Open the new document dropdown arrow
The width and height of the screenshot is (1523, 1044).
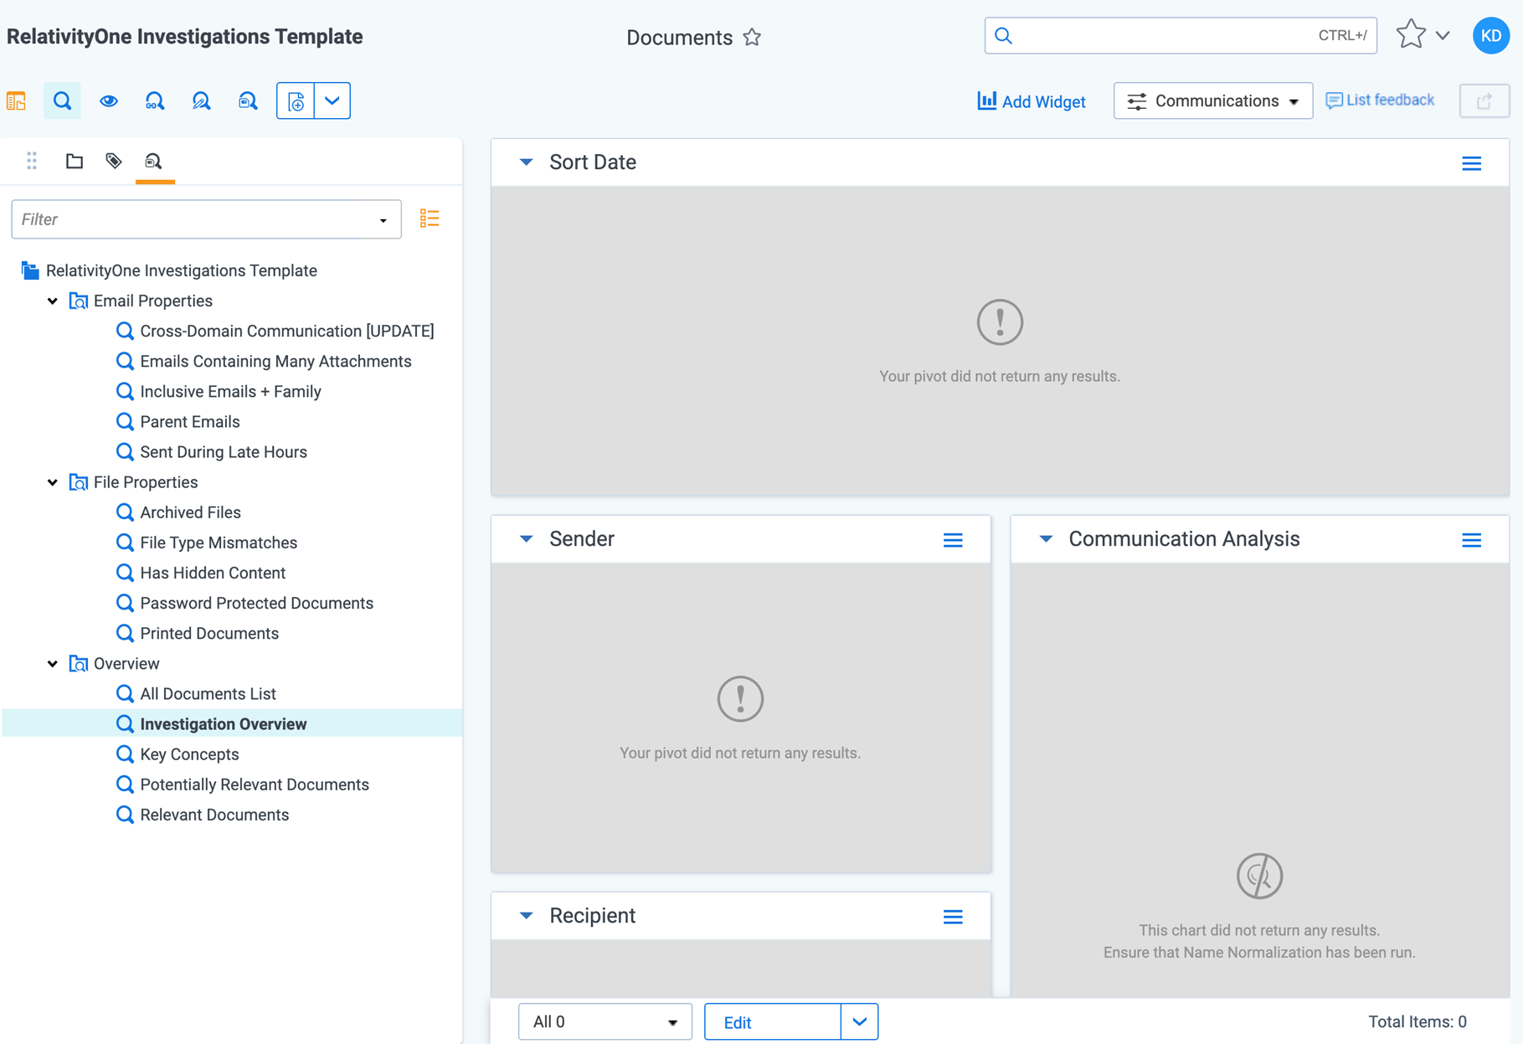coord(332,101)
